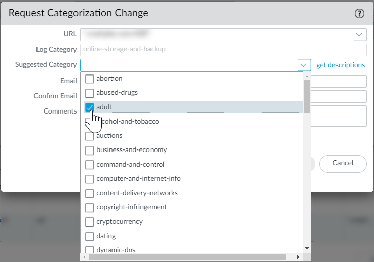Click the list's scroll up arrow

(307, 76)
